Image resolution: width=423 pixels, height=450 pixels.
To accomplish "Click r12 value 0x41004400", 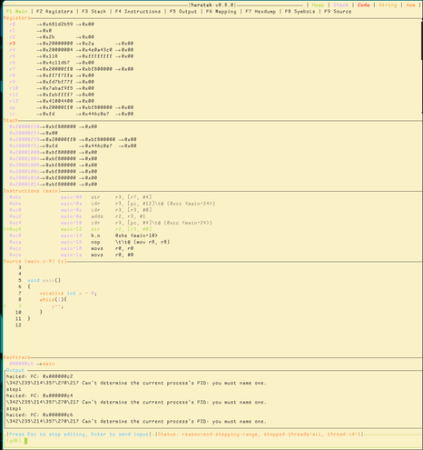I will (57, 101).
